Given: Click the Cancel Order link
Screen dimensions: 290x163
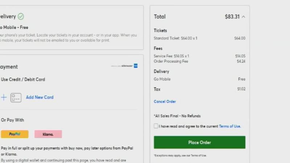Looking at the screenshot, I should pyautogui.click(x=165, y=102).
